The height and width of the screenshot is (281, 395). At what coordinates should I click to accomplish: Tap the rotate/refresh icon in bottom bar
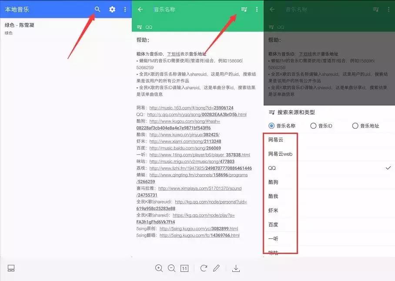coord(203,268)
